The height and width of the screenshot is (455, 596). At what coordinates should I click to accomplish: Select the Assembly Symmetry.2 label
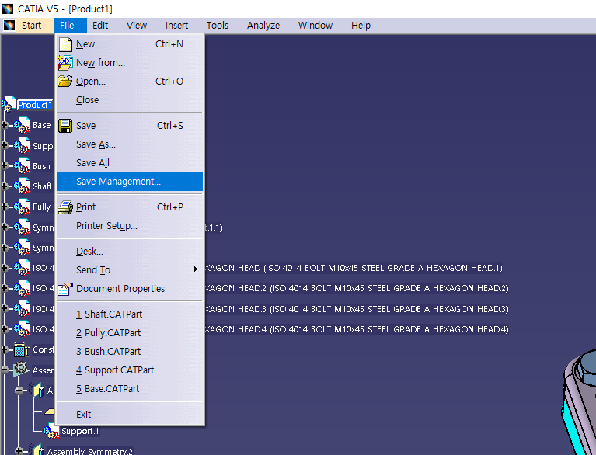(x=89, y=451)
